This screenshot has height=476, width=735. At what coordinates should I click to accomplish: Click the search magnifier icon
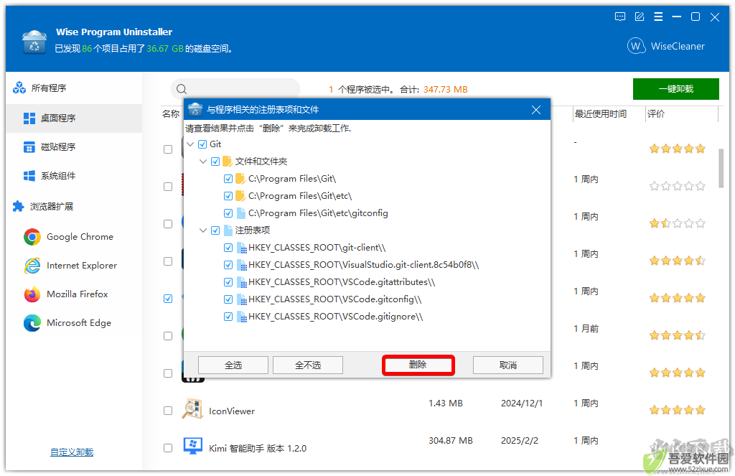pos(182,89)
